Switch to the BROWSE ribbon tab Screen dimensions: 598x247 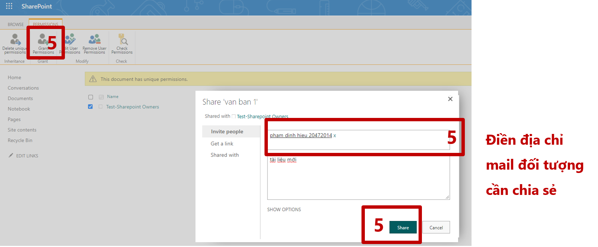pyautogui.click(x=16, y=25)
